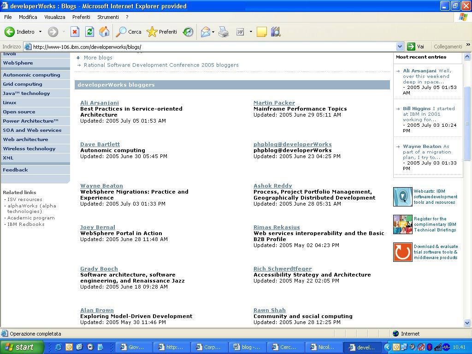Screen dimensions: 472x354
Task: Open the Preferiti star toolbar button
Action: pyautogui.click(x=162, y=32)
